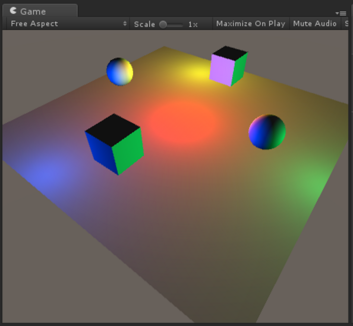Viewport: 353px width, 326px height.
Task: Toggle Maximize On Play
Action: (251, 24)
